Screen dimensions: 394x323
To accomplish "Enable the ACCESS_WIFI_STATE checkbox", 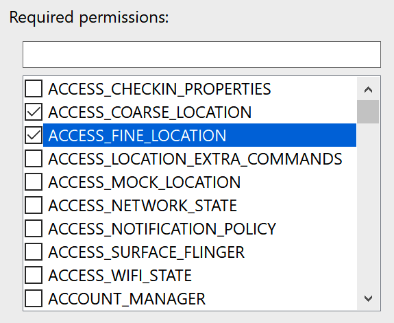I will point(34,275).
